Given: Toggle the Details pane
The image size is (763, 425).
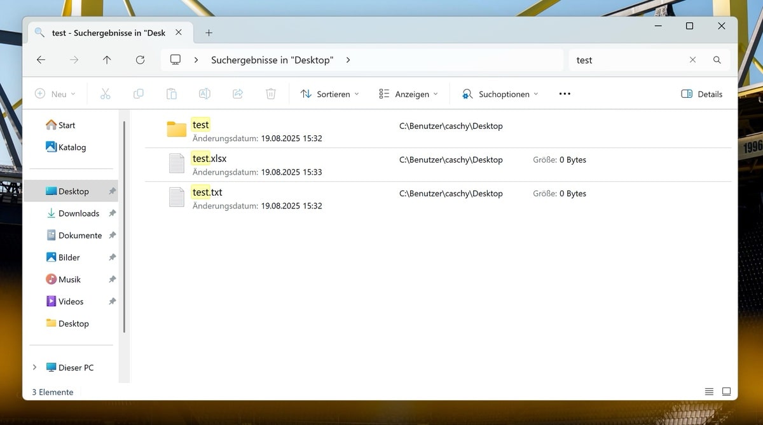Looking at the screenshot, I should [701, 94].
